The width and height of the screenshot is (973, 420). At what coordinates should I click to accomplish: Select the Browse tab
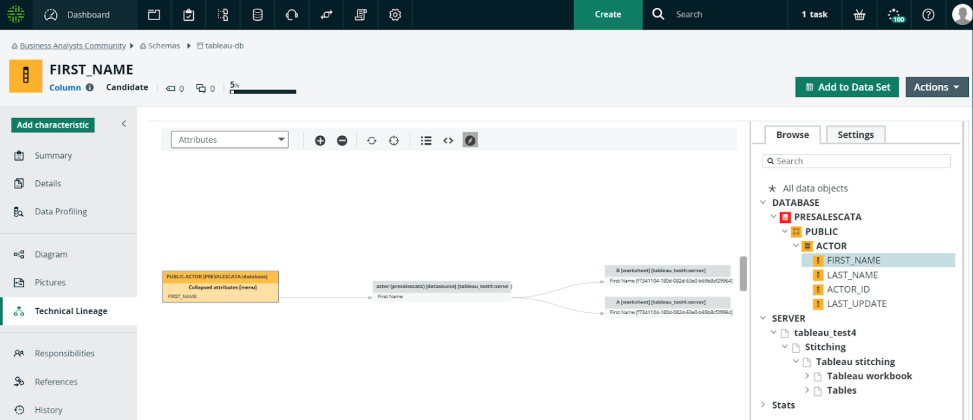point(793,135)
